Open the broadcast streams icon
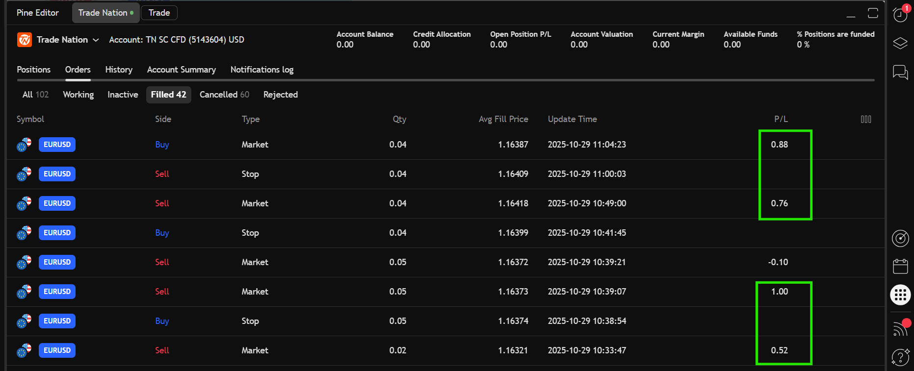 click(900, 328)
